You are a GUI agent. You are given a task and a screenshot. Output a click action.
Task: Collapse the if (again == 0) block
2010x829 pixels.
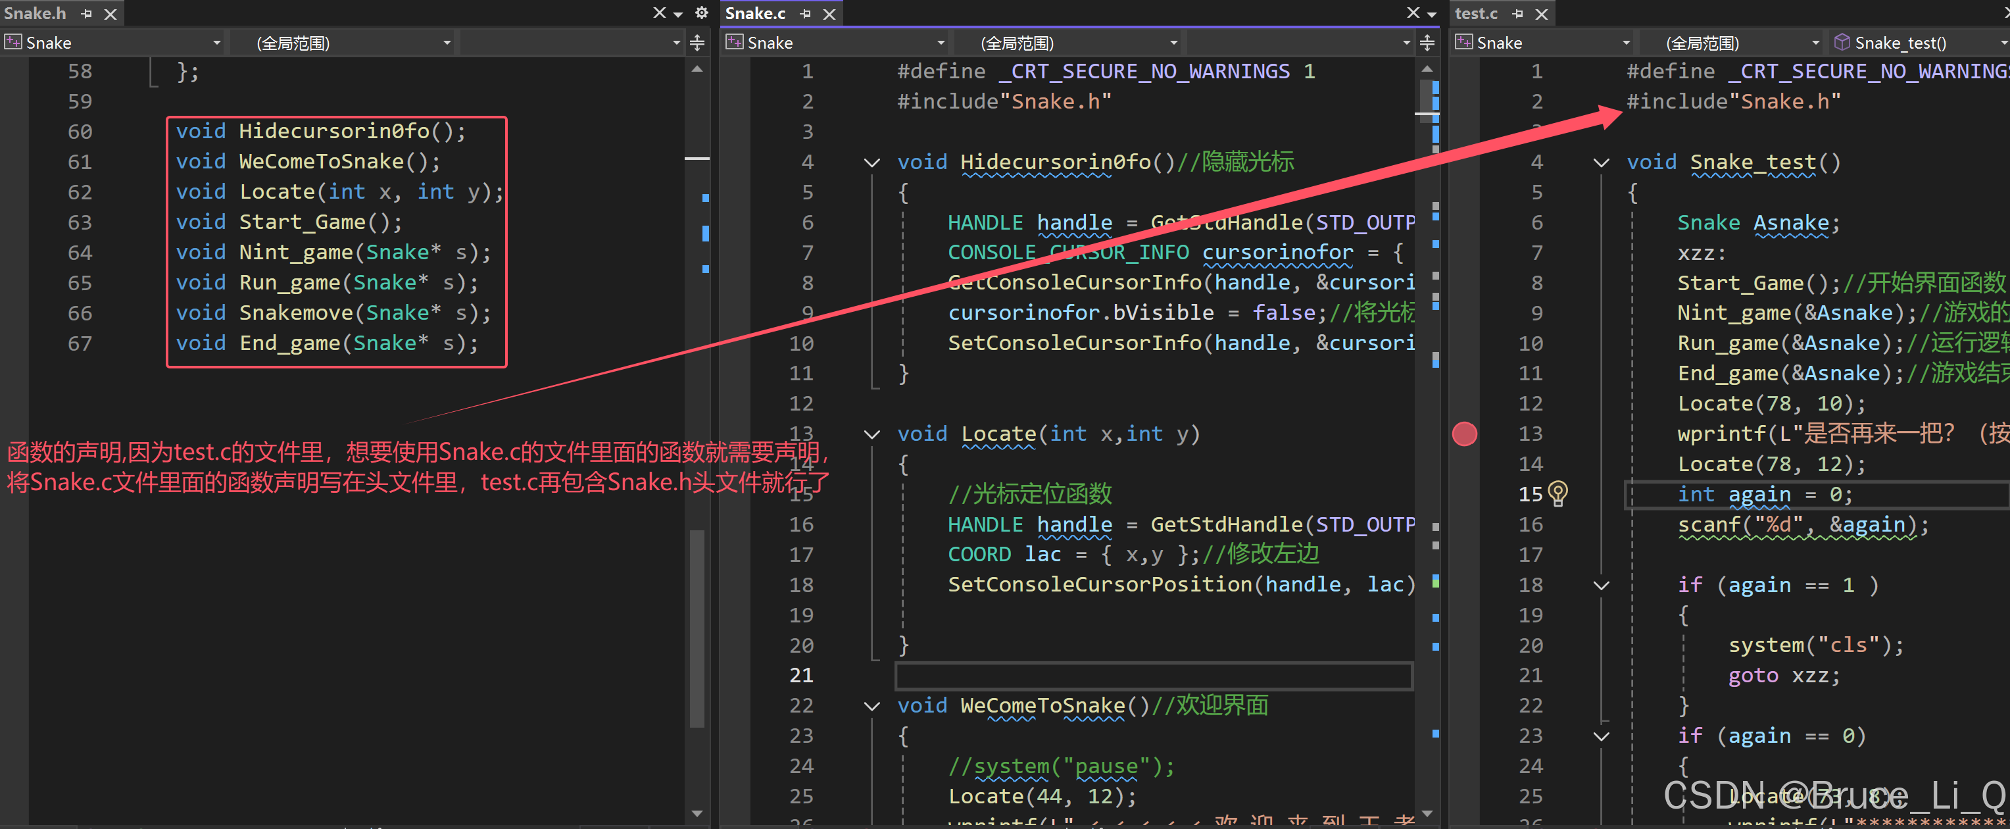coord(1601,736)
